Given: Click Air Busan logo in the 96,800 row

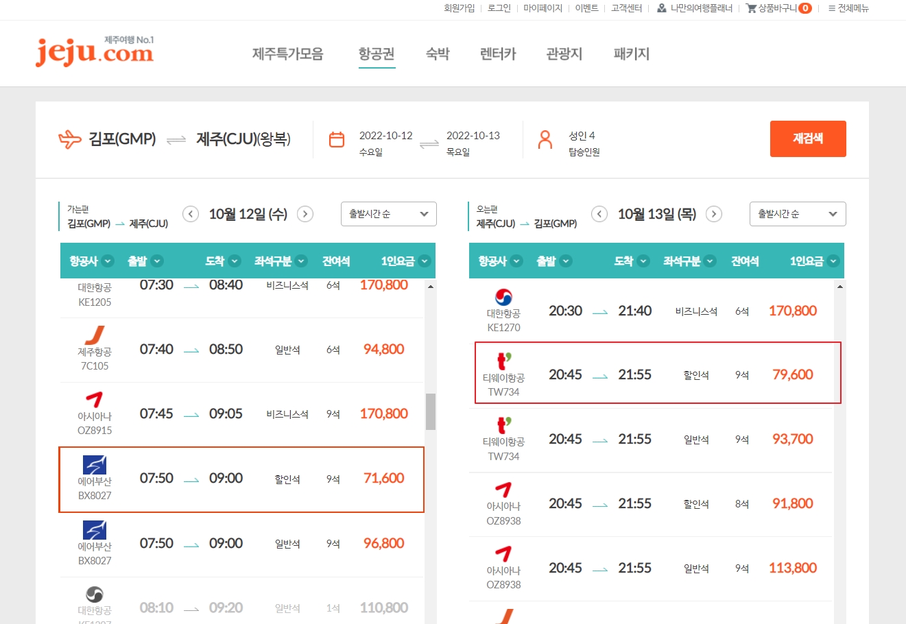Looking at the screenshot, I should [x=95, y=529].
